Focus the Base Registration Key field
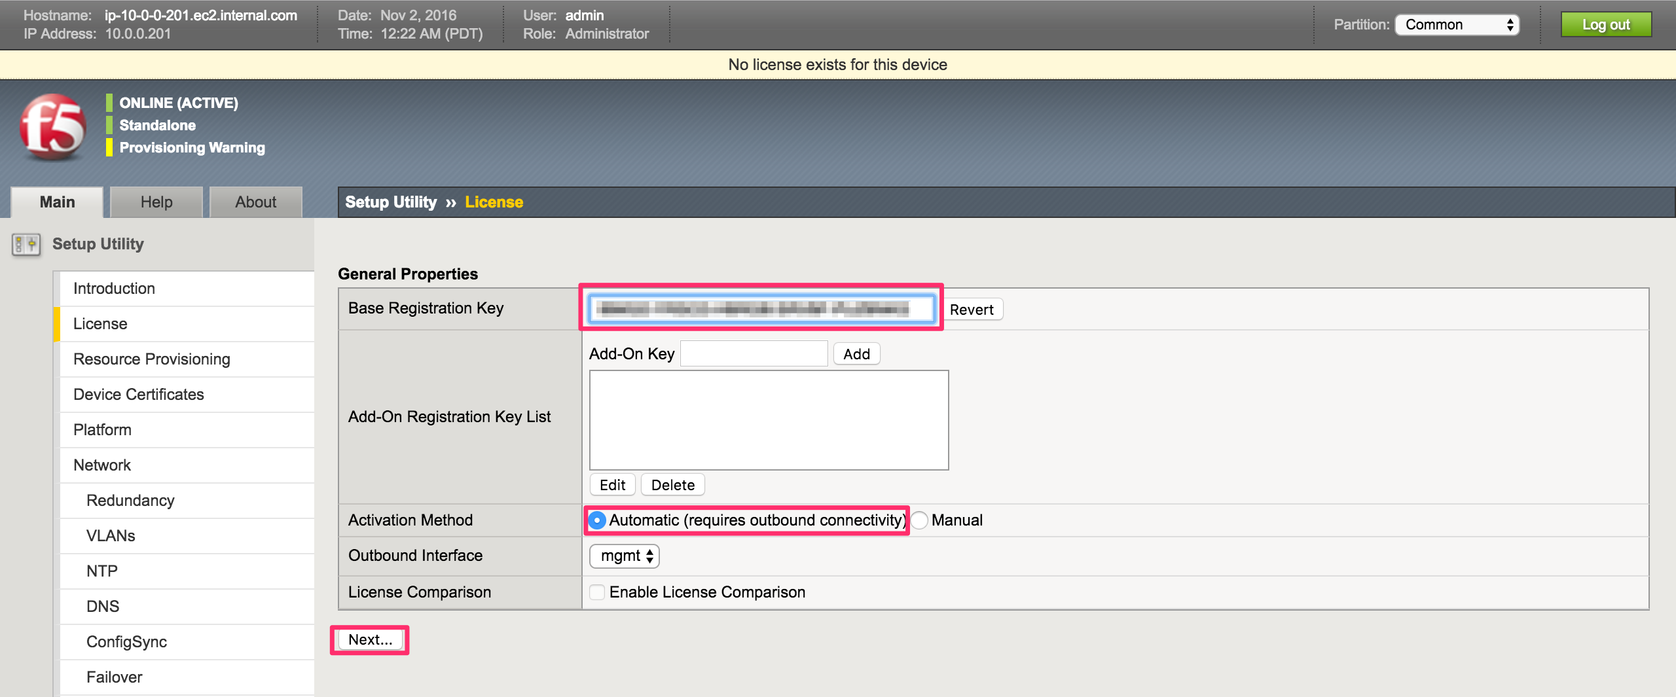The width and height of the screenshot is (1676, 697). coord(761,308)
